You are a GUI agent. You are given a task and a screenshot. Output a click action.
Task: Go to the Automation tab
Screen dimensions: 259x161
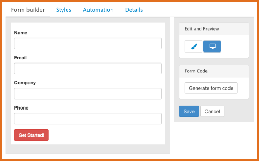coord(98,10)
